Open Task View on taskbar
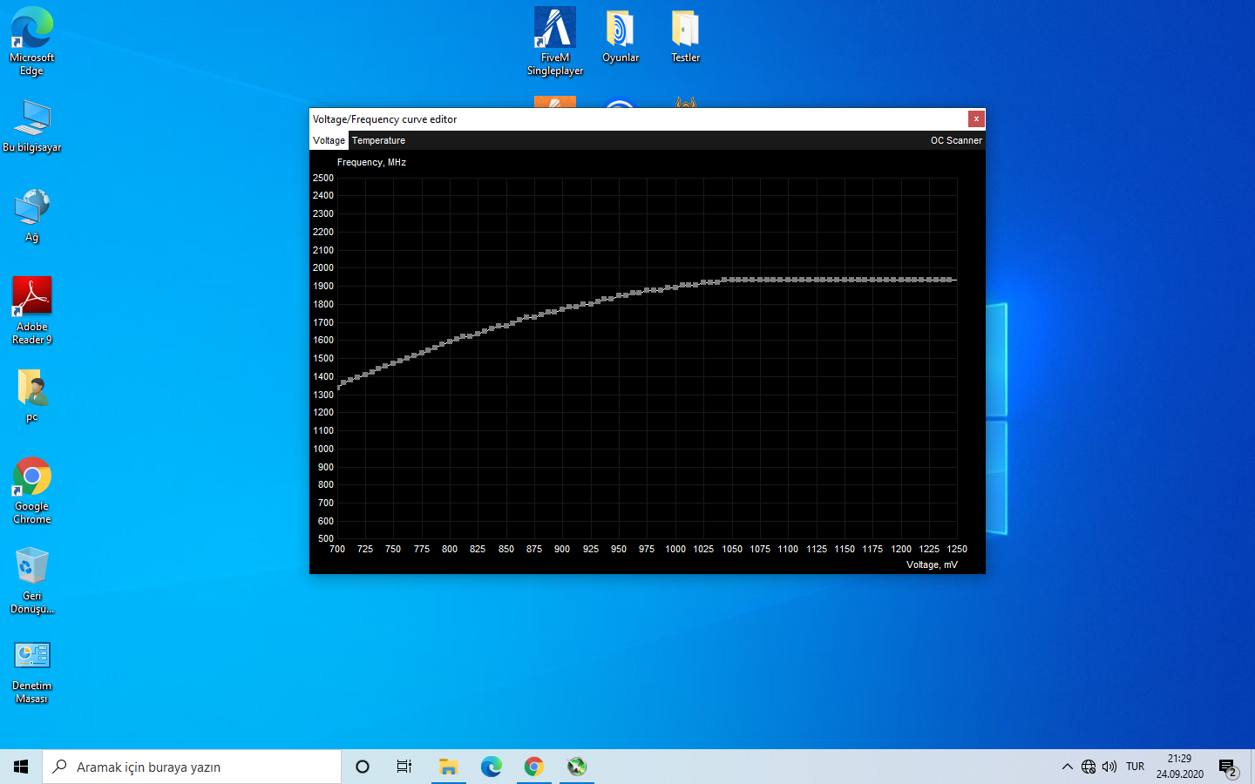The image size is (1255, 784). tap(404, 767)
